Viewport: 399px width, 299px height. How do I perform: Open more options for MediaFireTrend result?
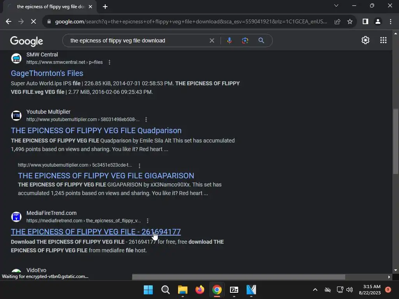pyautogui.click(x=148, y=221)
